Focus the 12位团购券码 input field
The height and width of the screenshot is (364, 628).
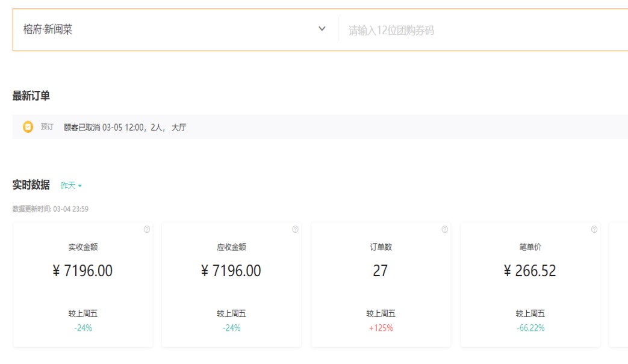[x=482, y=30]
